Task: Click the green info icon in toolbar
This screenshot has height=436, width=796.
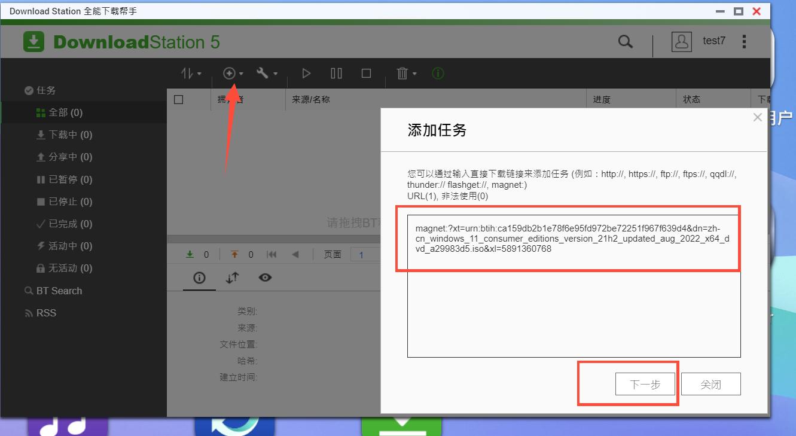Action: 437,73
